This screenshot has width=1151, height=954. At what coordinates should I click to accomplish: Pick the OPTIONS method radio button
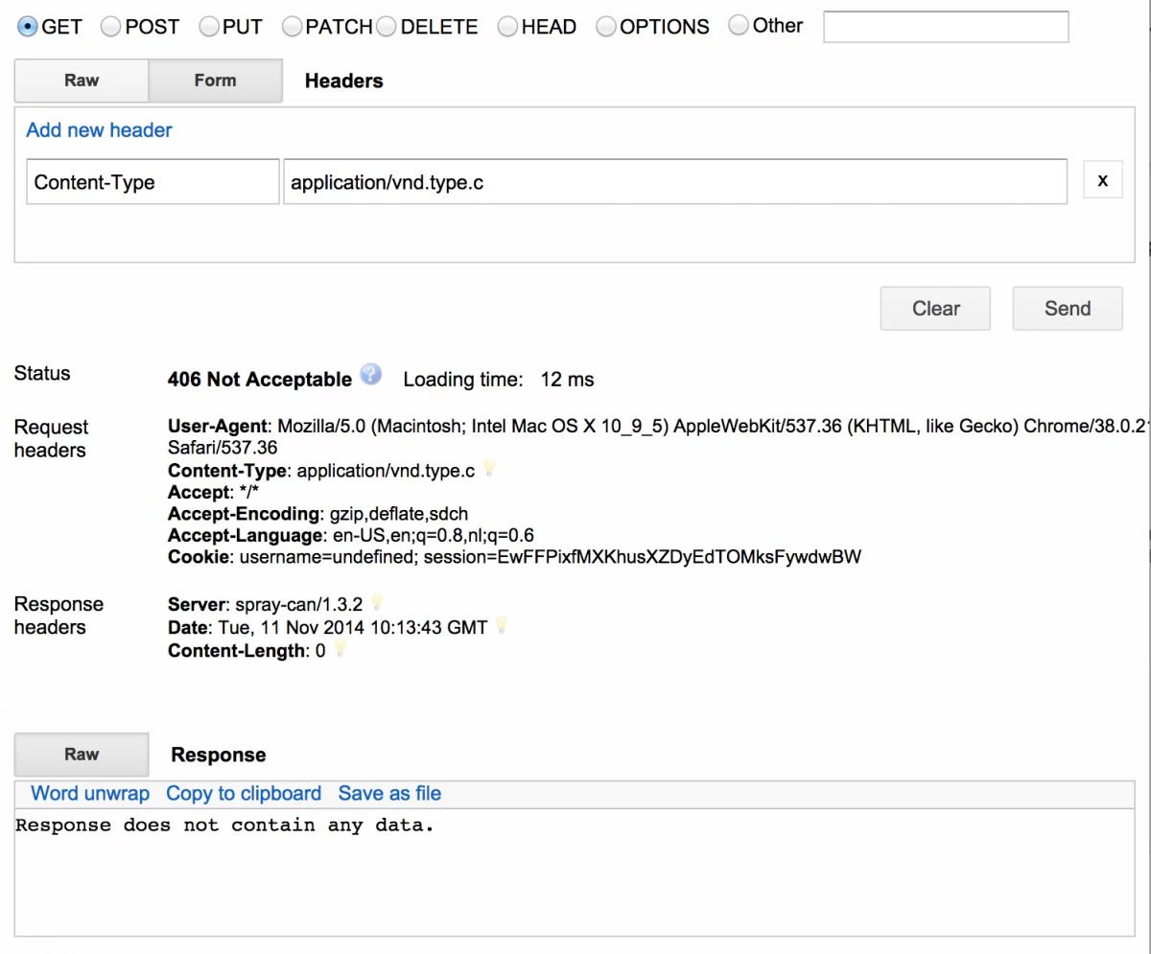[605, 27]
